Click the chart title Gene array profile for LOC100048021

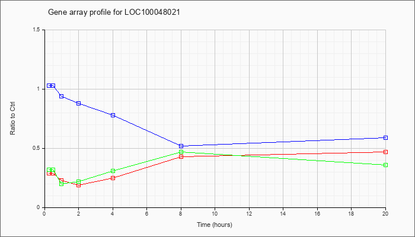tap(114, 12)
